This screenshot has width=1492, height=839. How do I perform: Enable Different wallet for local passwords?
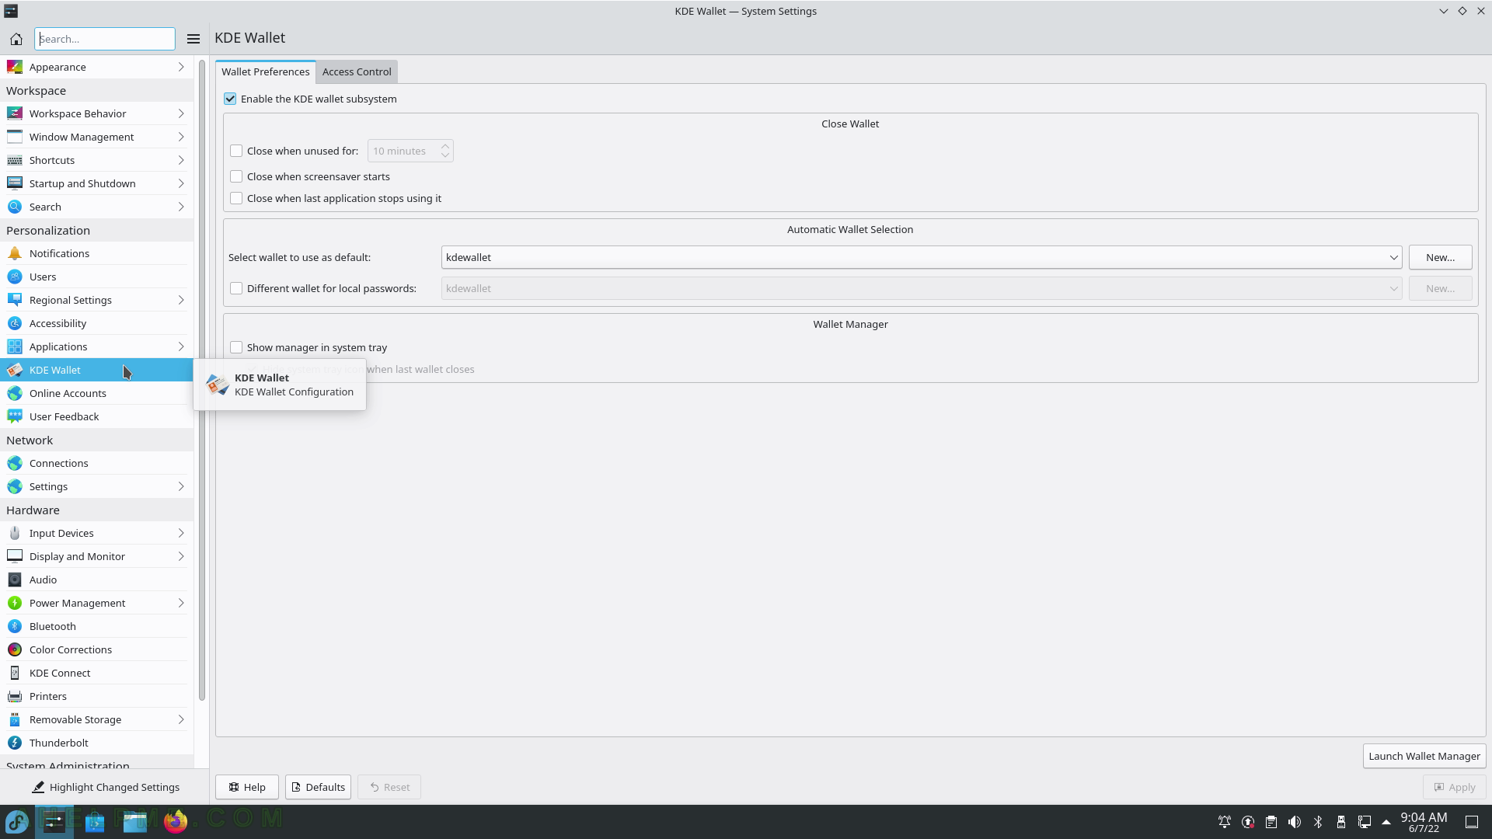point(236,288)
